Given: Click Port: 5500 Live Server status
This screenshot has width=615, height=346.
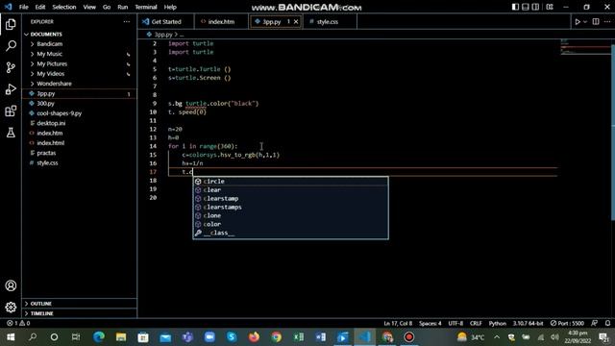Looking at the screenshot, I should coord(567,323).
